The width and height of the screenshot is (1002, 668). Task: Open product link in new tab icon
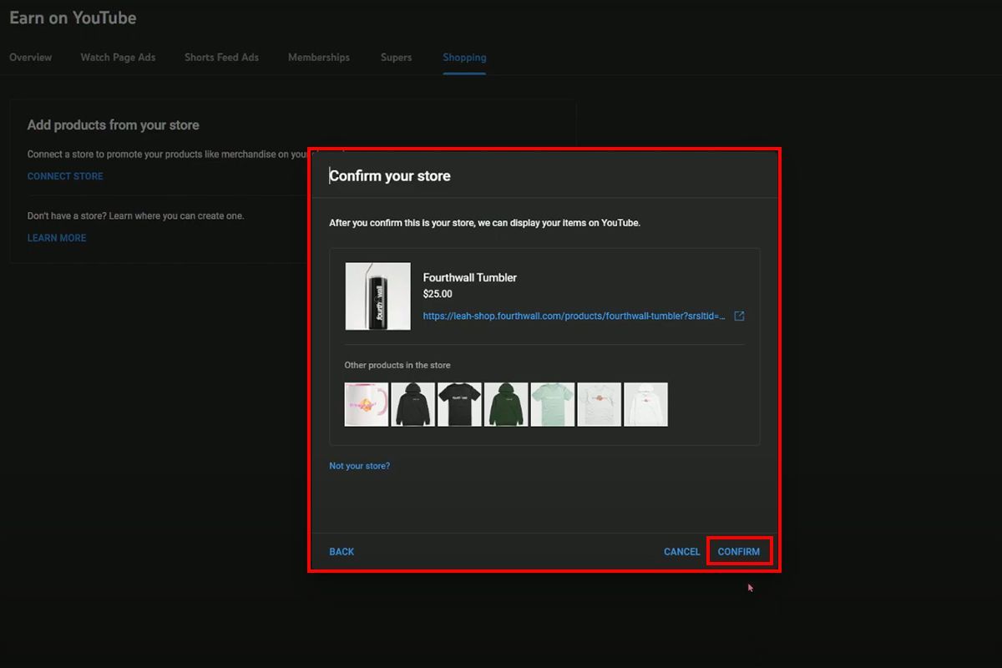[x=739, y=316]
